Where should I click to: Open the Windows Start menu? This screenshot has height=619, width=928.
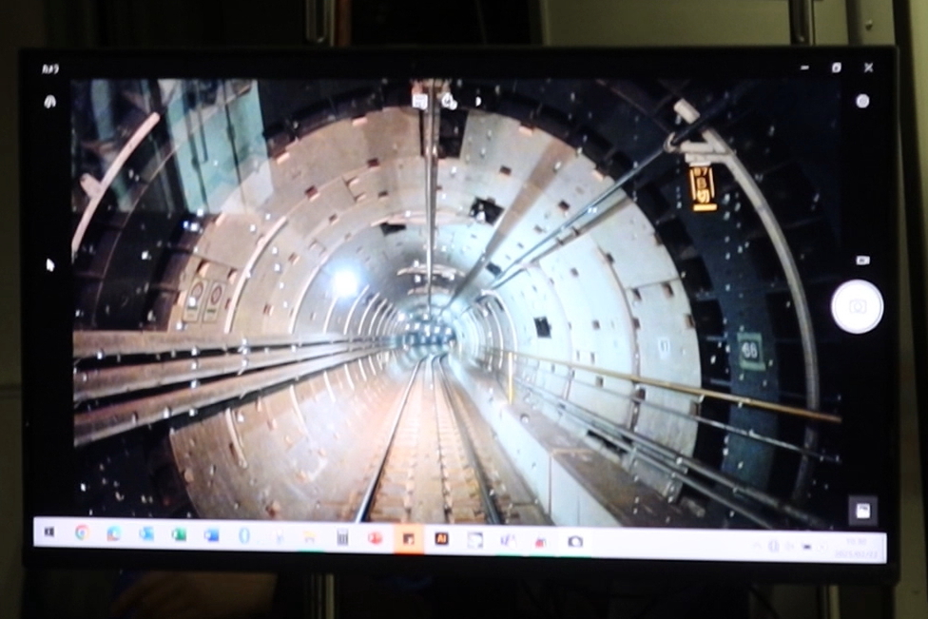(x=49, y=533)
